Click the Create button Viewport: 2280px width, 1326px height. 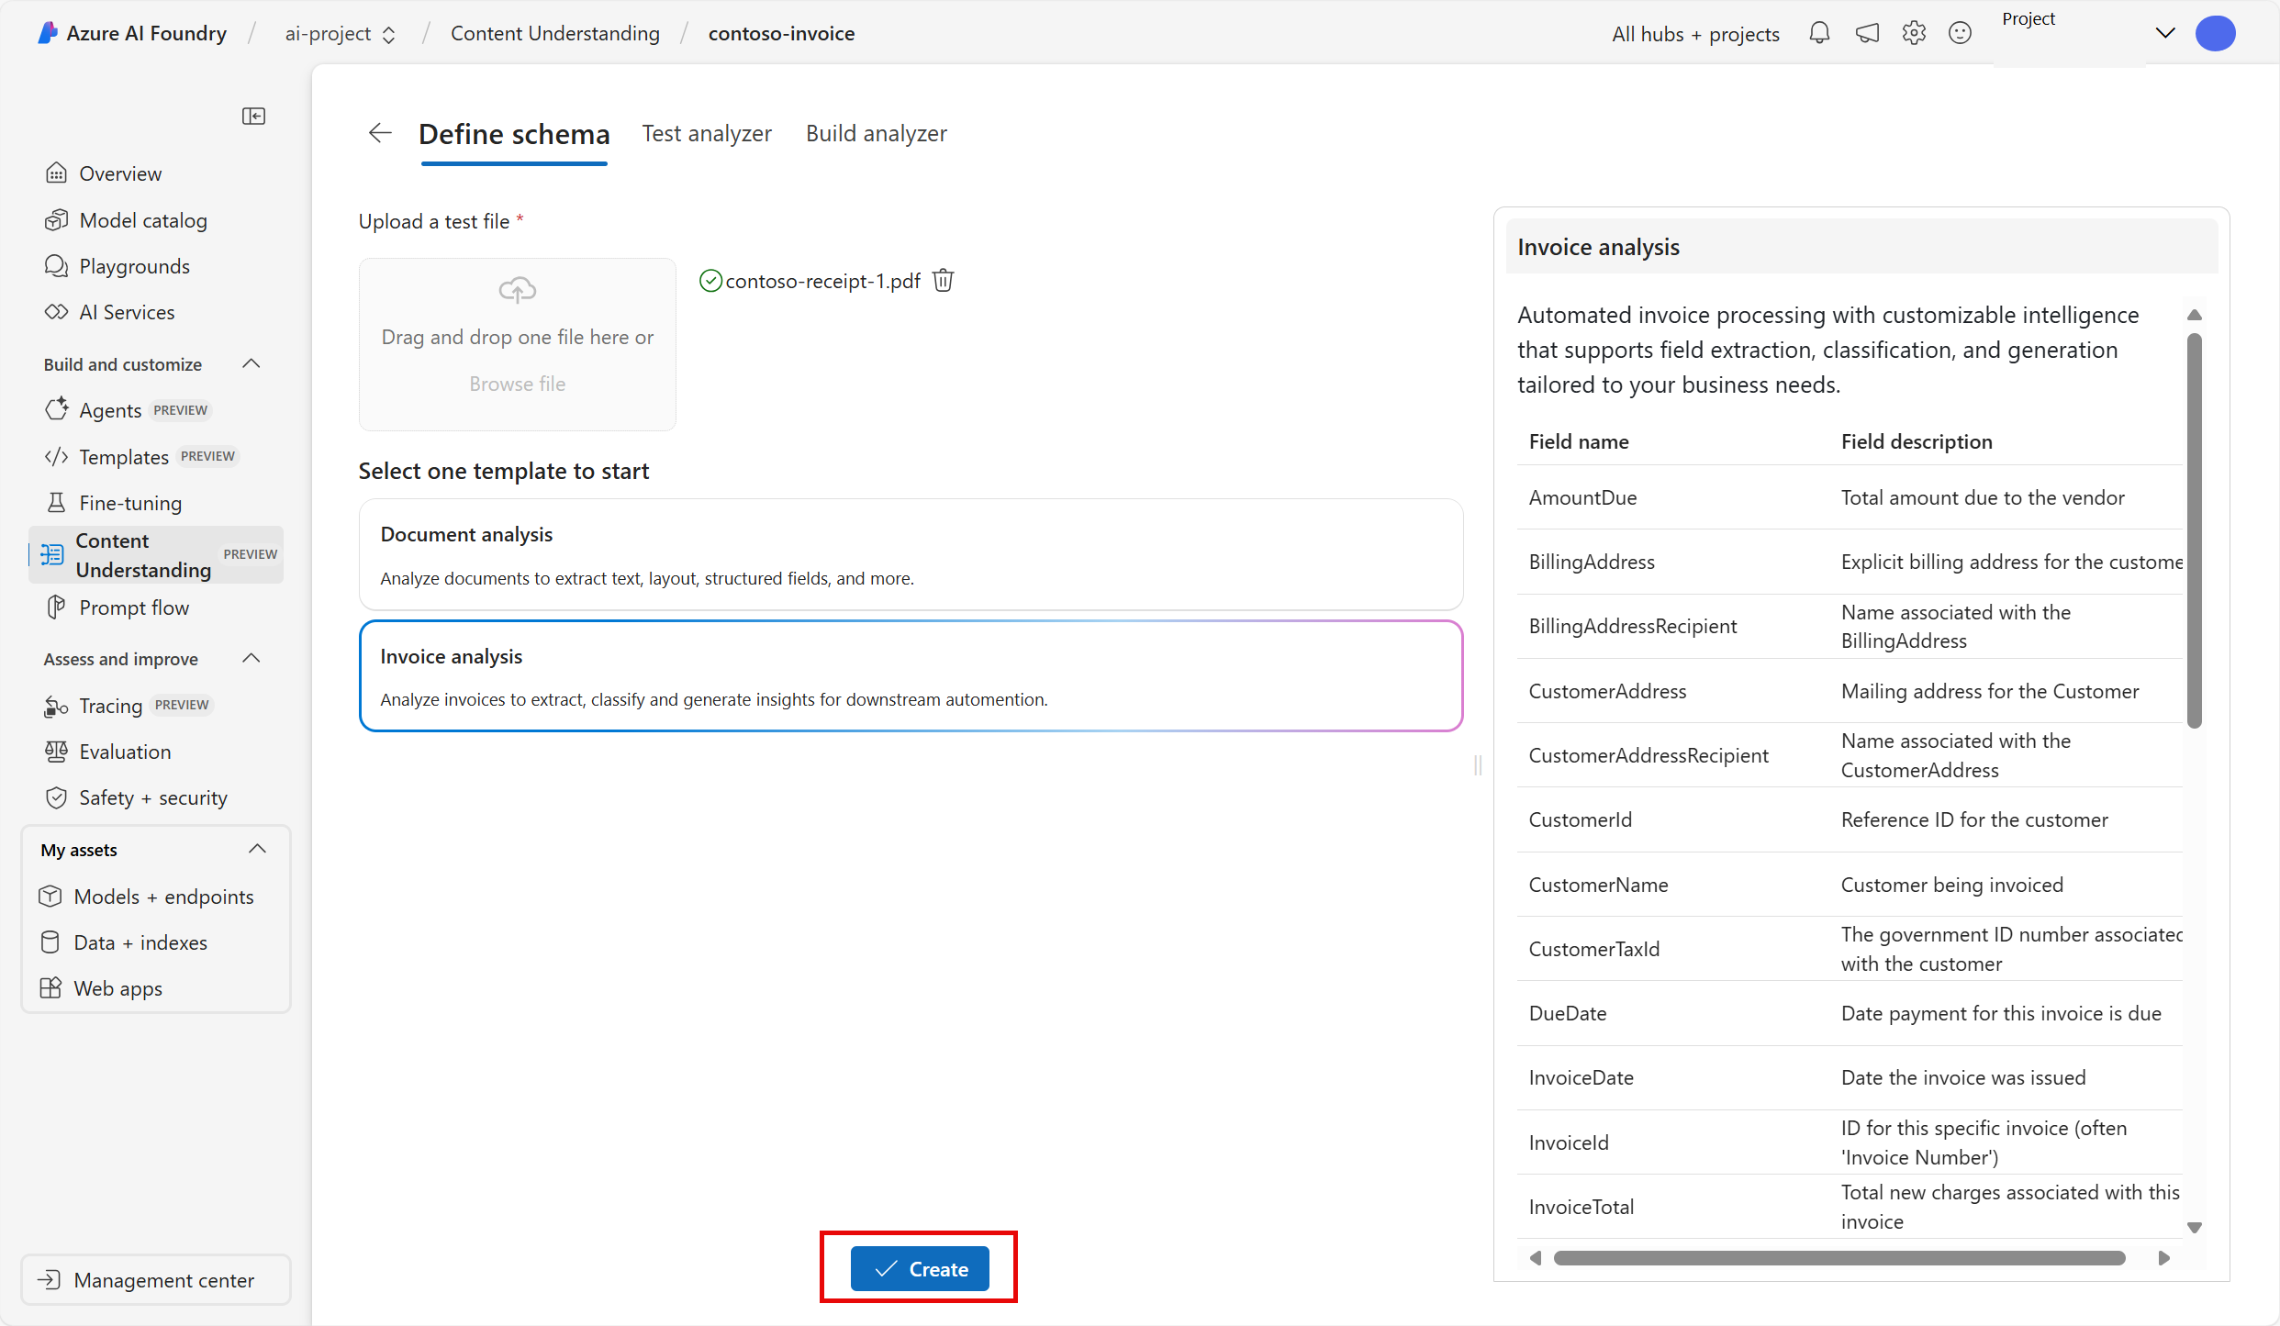tap(920, 1268)
